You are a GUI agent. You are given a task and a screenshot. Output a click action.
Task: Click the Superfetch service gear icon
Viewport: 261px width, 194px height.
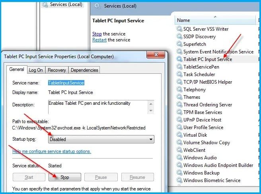(179, 44)
